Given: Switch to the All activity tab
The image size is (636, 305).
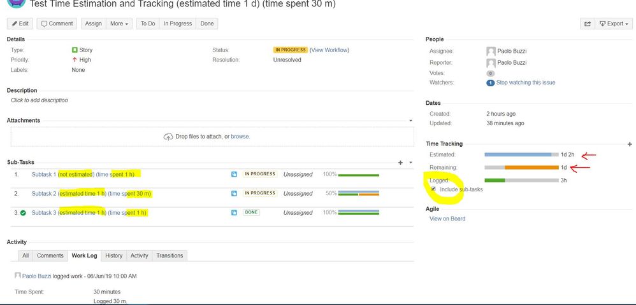Looking at the screenshot, I should (x=25, y=255).
